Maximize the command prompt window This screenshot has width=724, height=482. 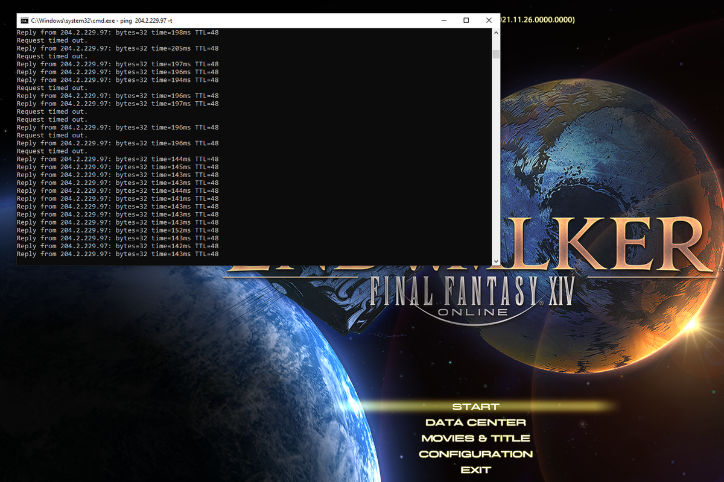466,20
